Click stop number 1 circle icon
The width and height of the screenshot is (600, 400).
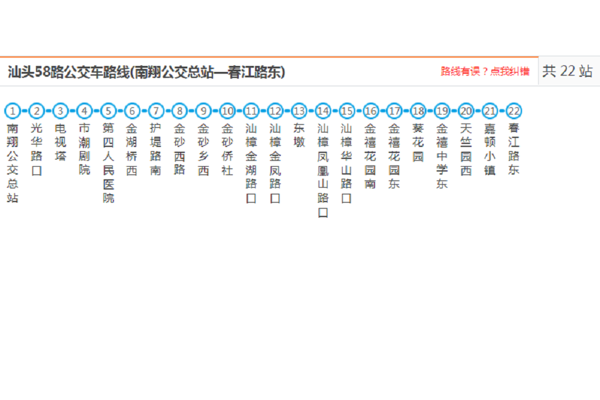[x=13, y=111]
